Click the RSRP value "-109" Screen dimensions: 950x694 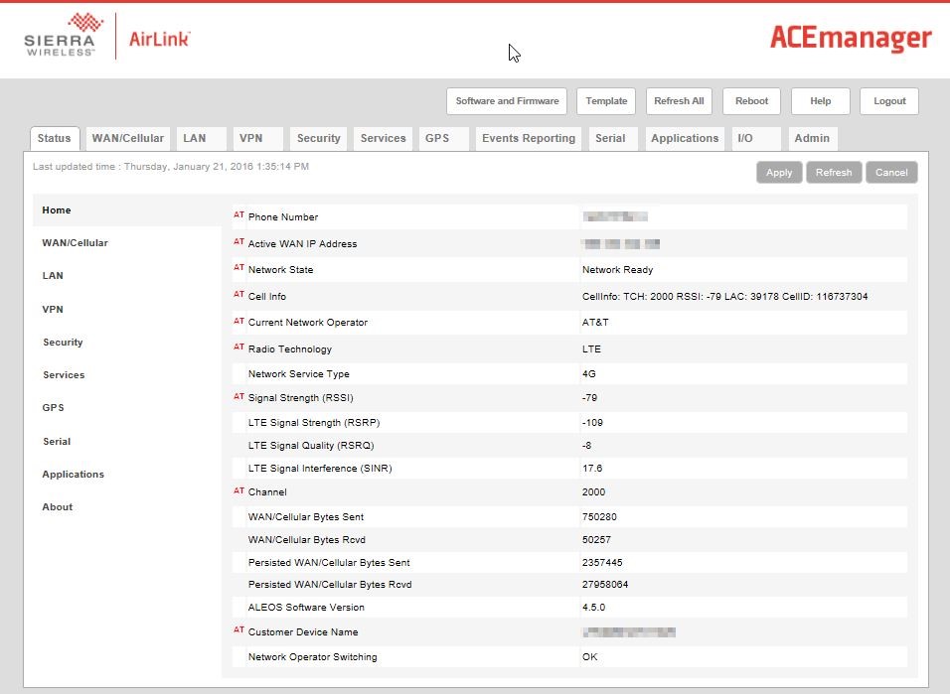(x=592, y=423)
